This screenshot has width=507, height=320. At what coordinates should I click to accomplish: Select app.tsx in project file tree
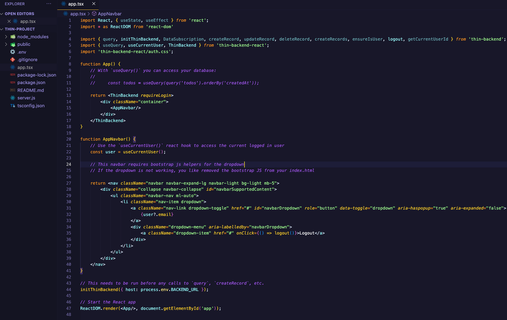(25, 68)
